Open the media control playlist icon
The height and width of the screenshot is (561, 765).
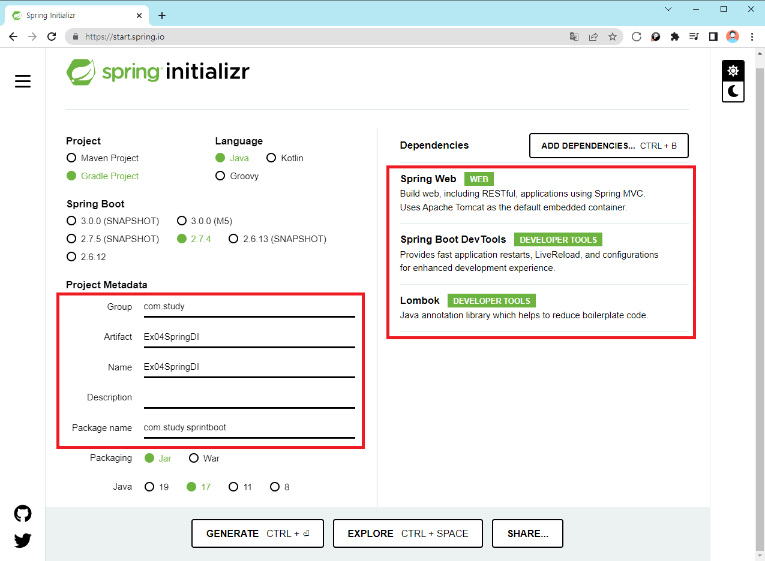[x=694, y=37]
